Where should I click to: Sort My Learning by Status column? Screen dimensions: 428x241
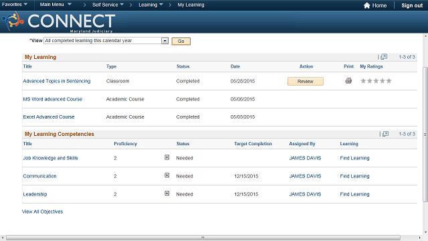point(183,66)
